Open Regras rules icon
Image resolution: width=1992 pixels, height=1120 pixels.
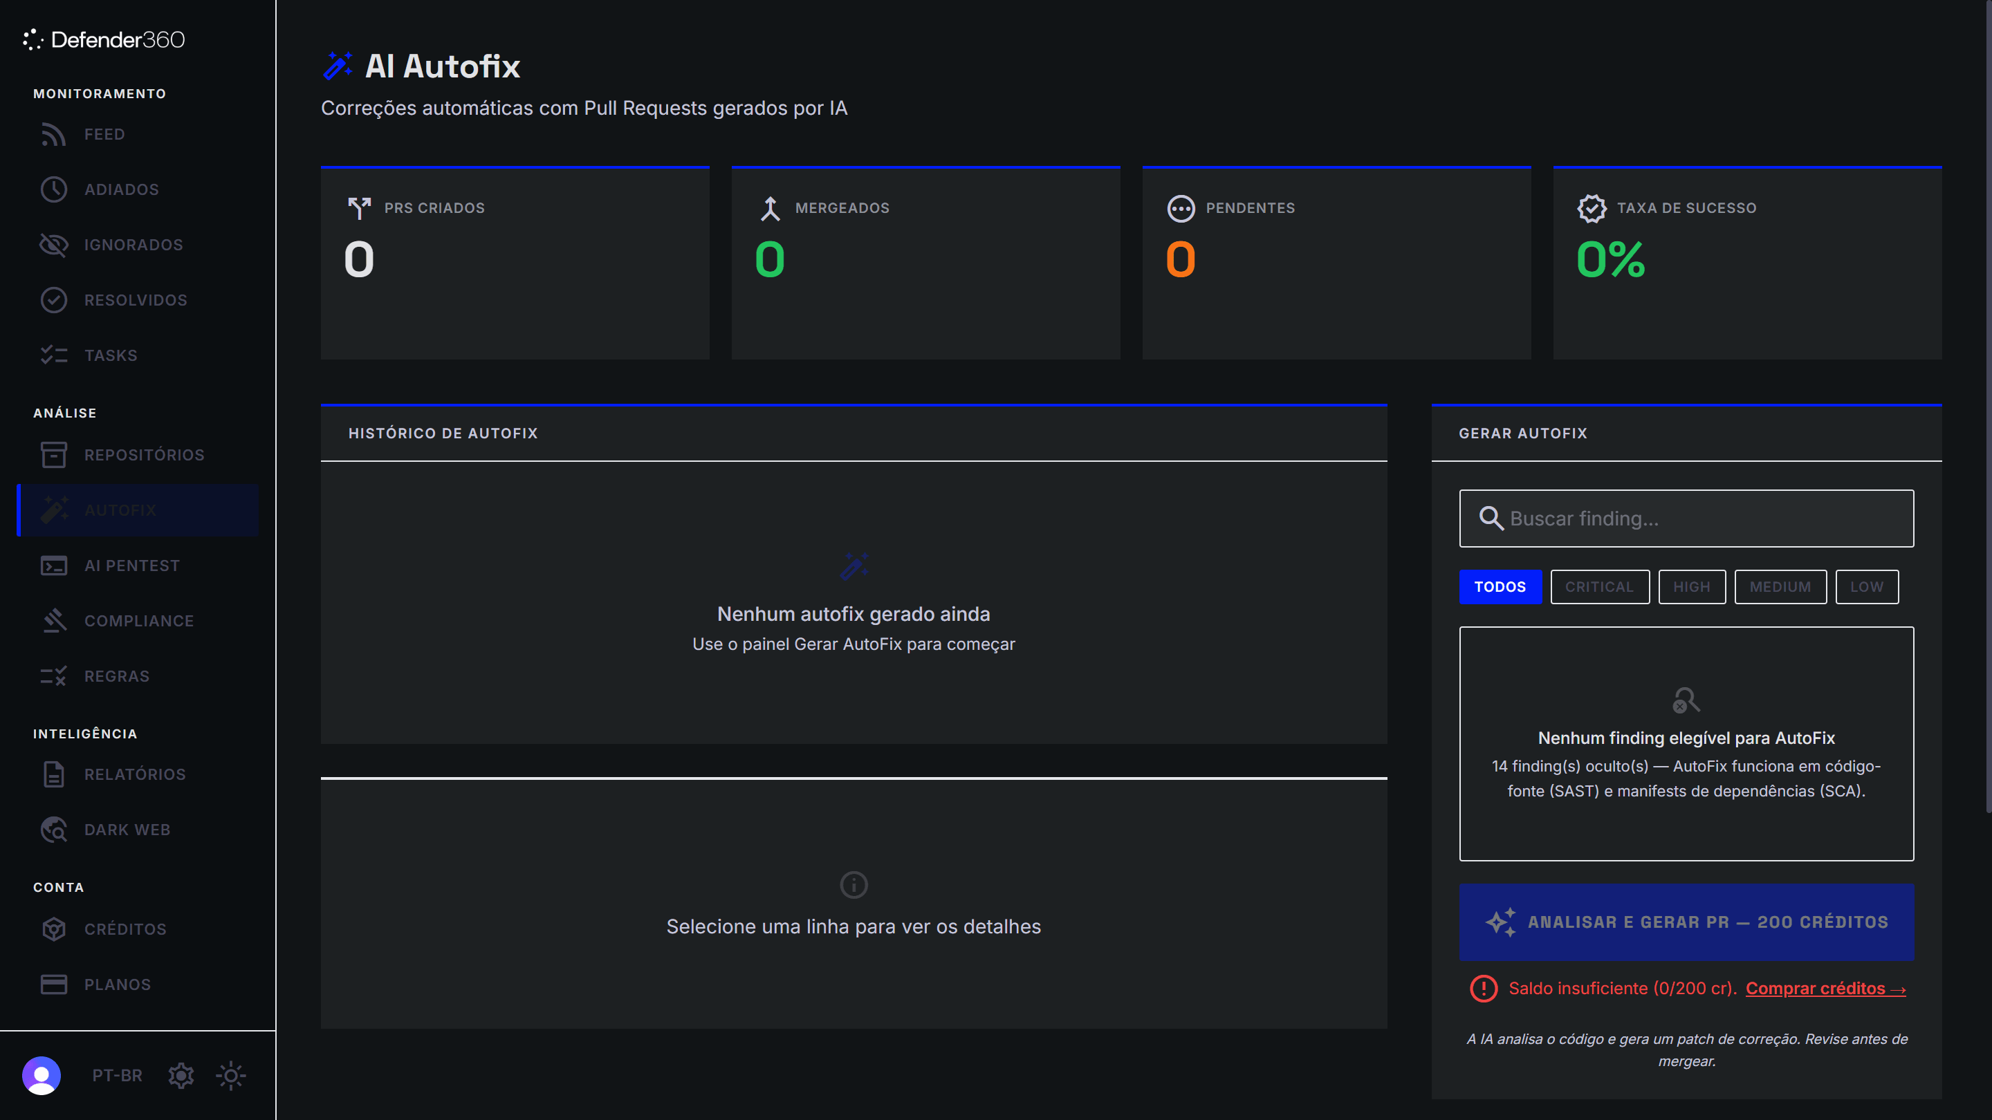coord(53,676)
